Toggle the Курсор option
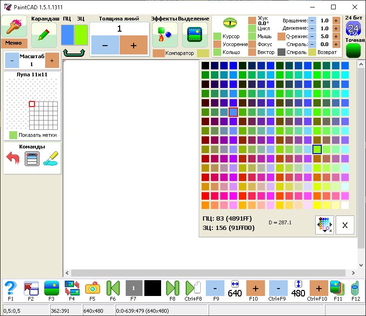 217,36
